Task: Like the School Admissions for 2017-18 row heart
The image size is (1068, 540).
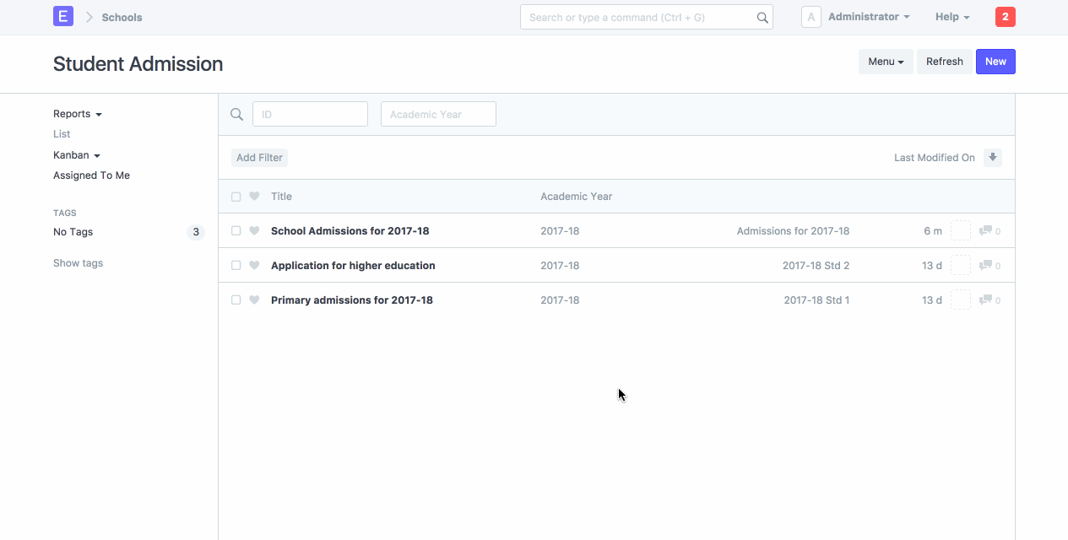Action: (x=254, y=231)
